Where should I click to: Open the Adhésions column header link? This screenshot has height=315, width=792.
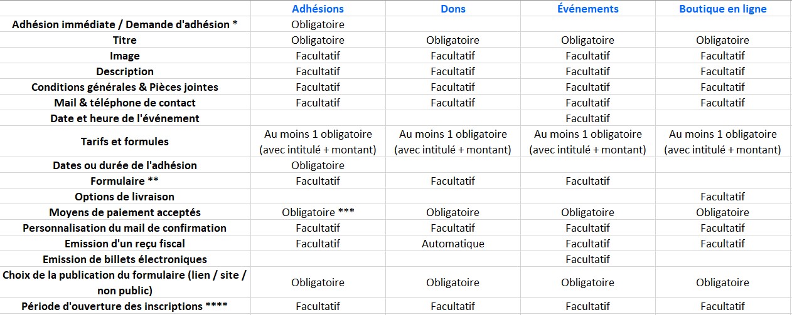point(318,9)
